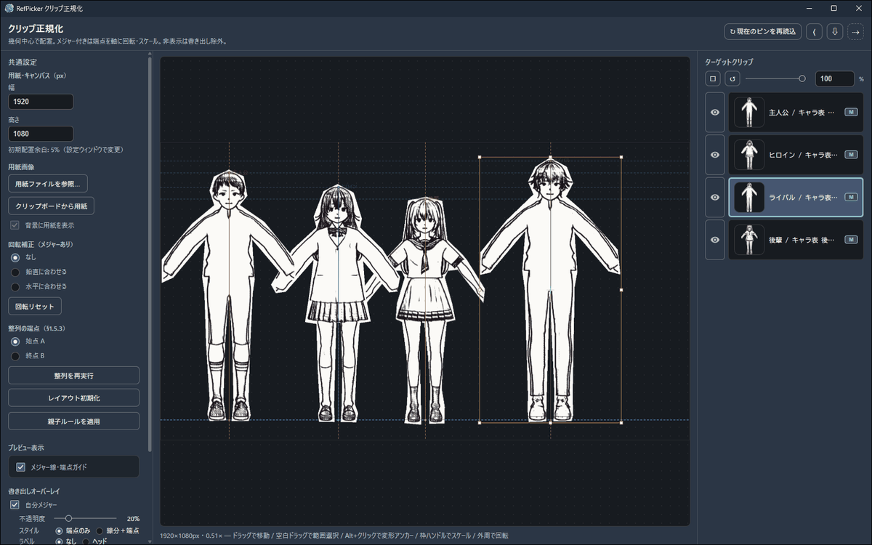The height and width of the screenshot is (545, 872).
Task: Click 親子ルールを適用 button
Action: click(x=73, y=421)
